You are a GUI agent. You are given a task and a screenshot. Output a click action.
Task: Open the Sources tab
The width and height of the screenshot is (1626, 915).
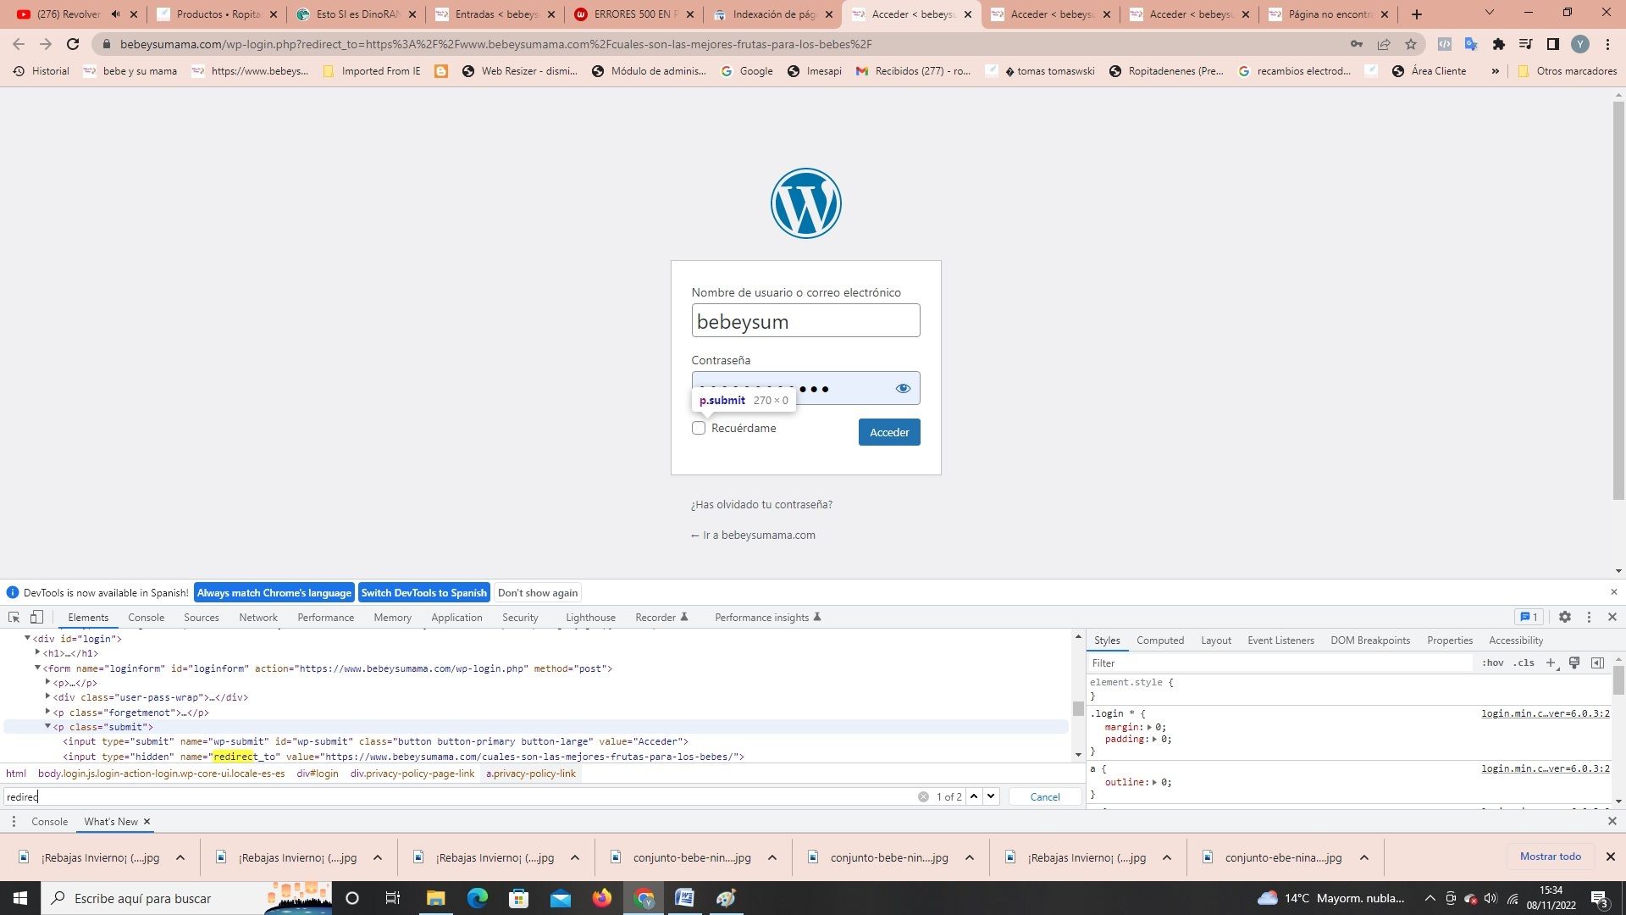click(202, 617)
